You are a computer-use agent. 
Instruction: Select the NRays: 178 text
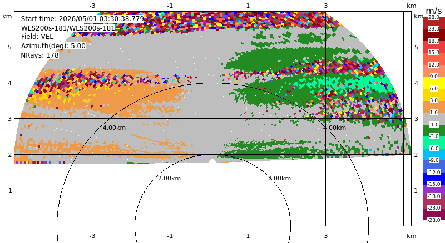click(39, 55)
